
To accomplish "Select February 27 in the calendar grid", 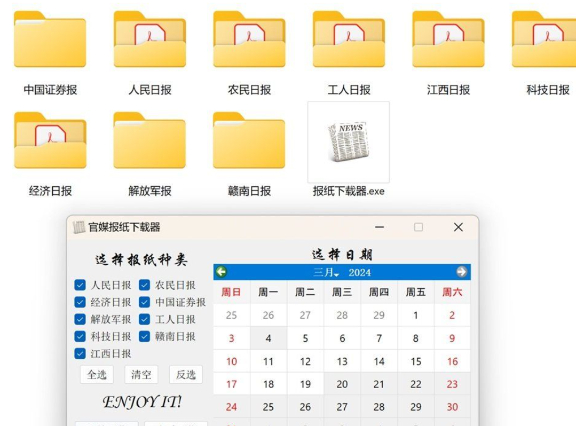I will (x=305, y=315).
